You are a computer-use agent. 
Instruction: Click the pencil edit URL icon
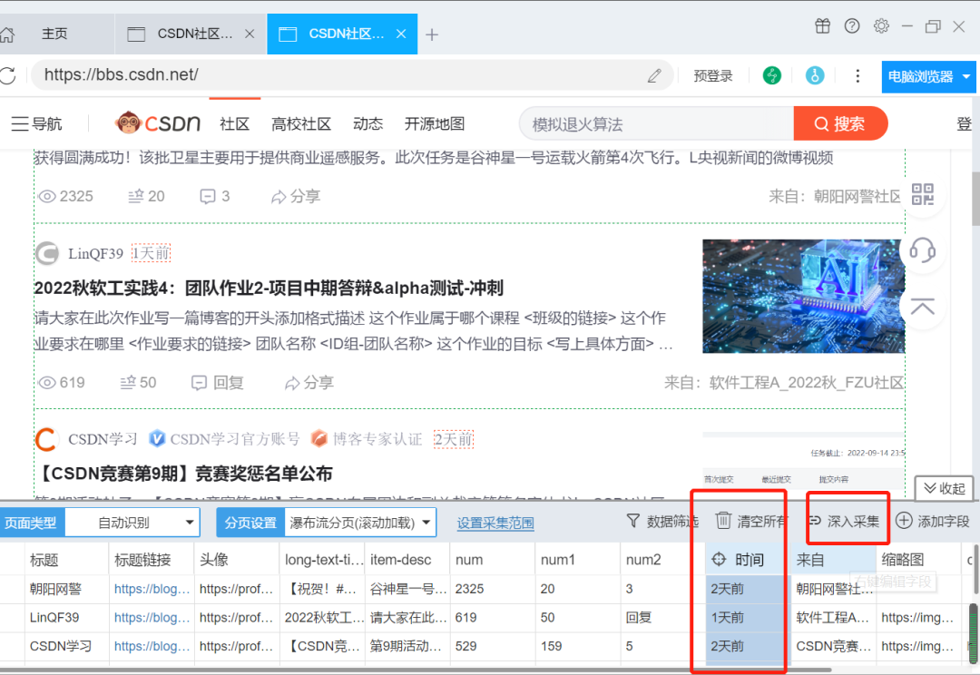click(654, 75)
